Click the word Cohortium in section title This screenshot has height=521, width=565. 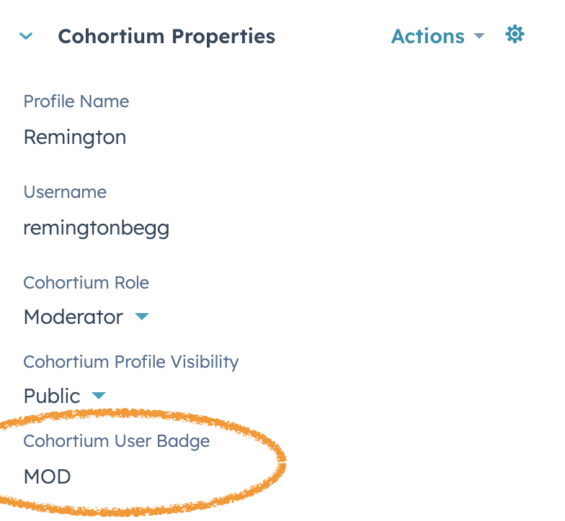pyautogui.click(x=111, y=36)
